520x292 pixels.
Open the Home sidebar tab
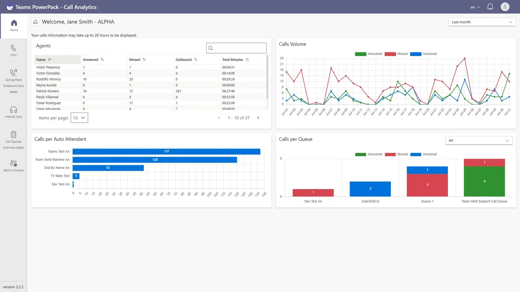click(x=14, y=26)
